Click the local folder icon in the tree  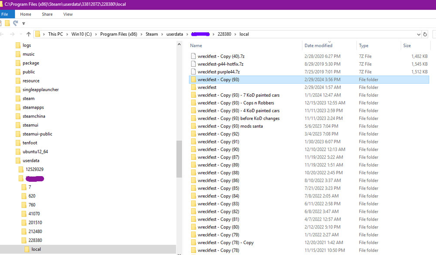point(27,249)
